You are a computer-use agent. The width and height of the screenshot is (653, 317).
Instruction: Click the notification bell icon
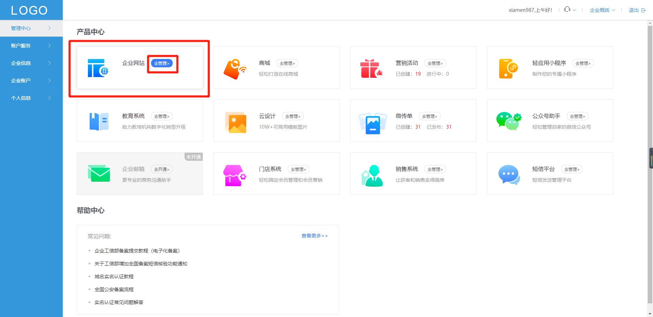point(567,9)
